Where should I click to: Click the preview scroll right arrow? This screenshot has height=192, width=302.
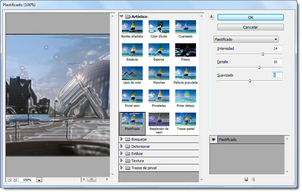[107, 179]
